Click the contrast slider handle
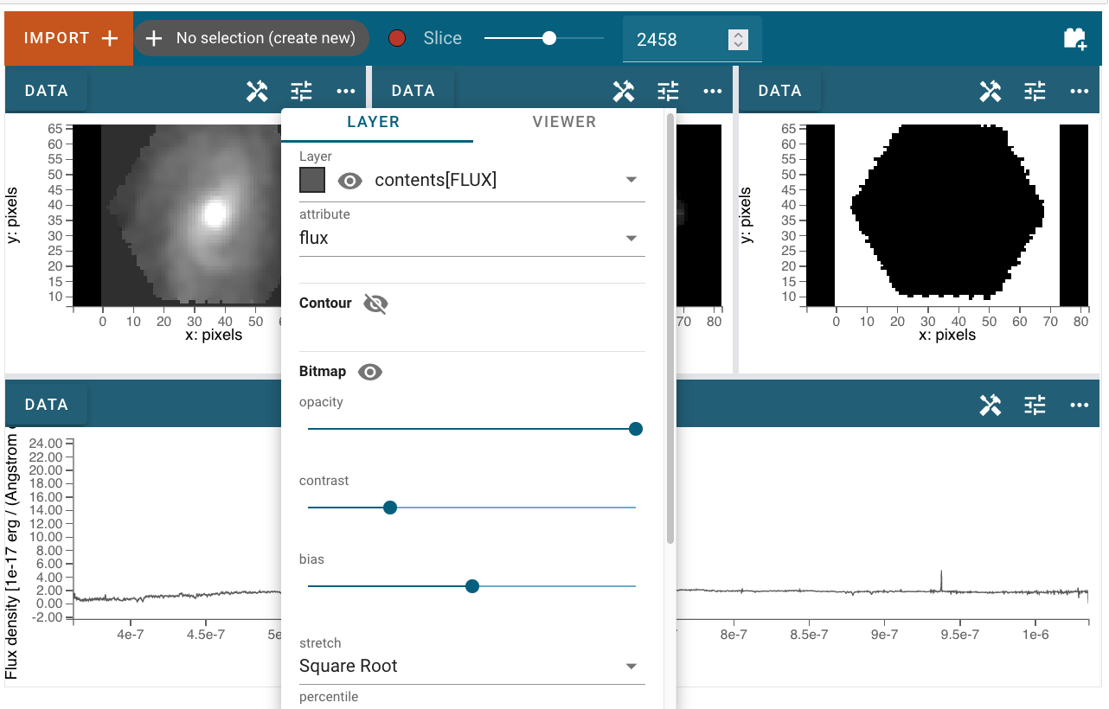Screen dimensions: 1109x709 point(390,508)
